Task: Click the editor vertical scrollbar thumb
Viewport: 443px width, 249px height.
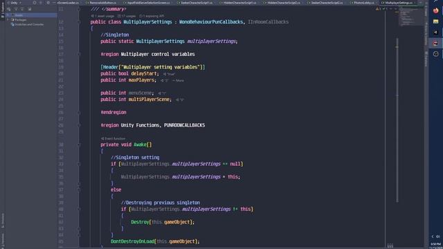Action: coord(397,120)
